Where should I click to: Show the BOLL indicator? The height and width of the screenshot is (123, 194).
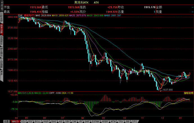(38, 121)
